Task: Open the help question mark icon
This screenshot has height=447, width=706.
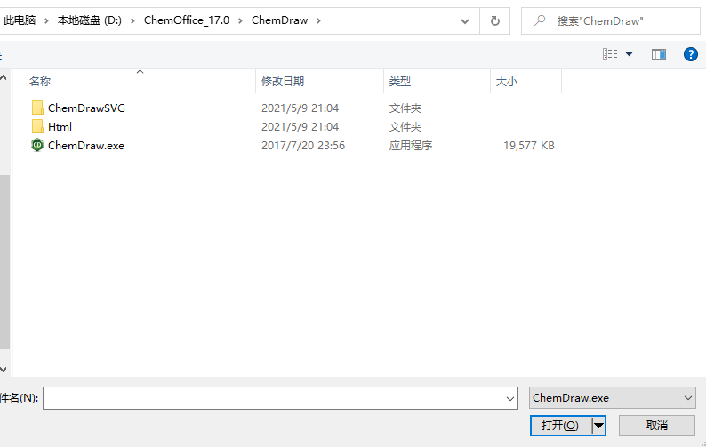Action: pos(690,54)
